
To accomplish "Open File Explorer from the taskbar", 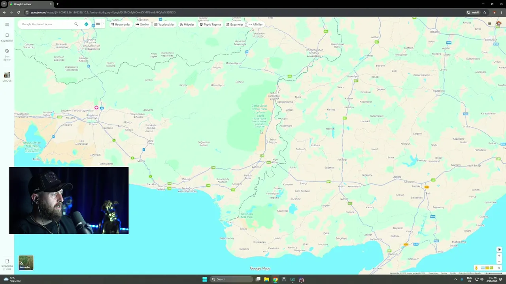I will point(266,279).
